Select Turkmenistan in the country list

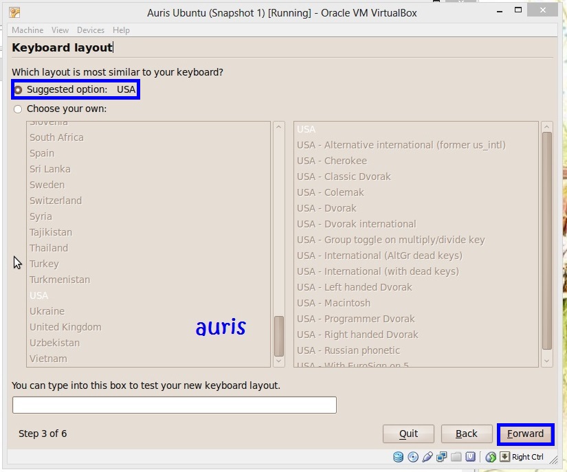click(148, 280)
